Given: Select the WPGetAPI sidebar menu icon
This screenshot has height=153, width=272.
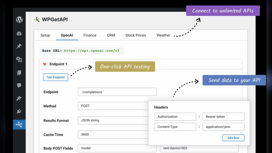Looking at the screenshot, I should coord(19,124).
